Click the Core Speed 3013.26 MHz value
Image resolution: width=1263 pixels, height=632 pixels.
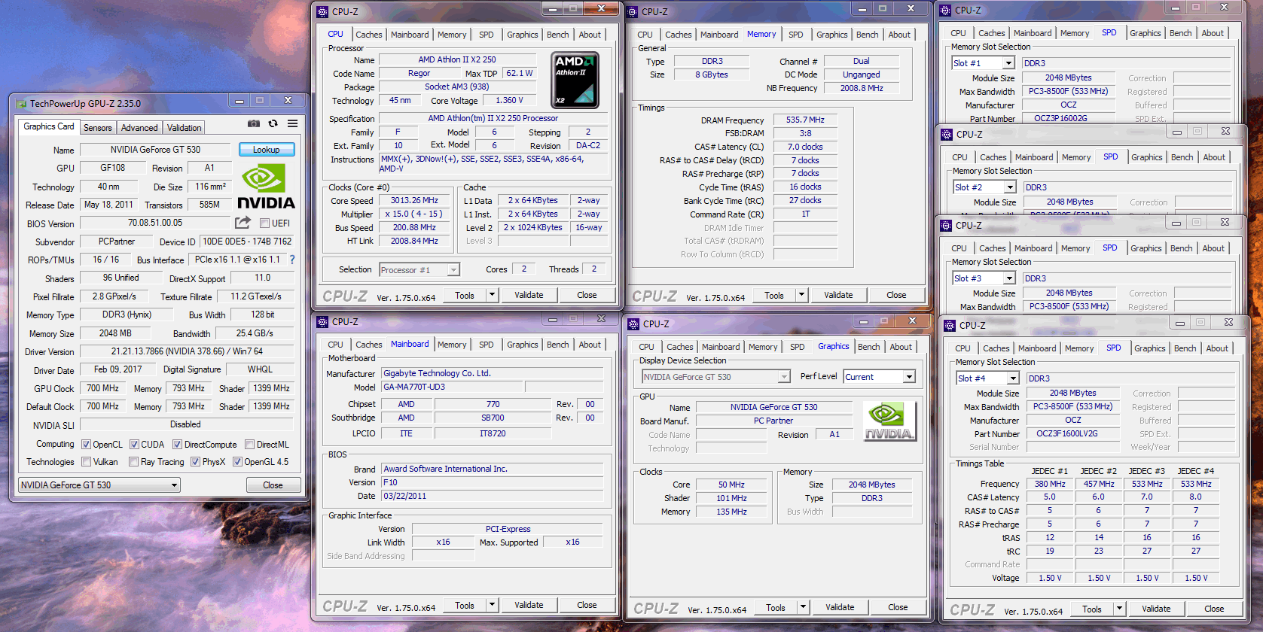click(414, 201)
